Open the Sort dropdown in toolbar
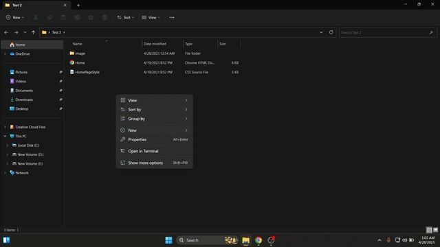The image size is (440, 247). coord(125,17)
